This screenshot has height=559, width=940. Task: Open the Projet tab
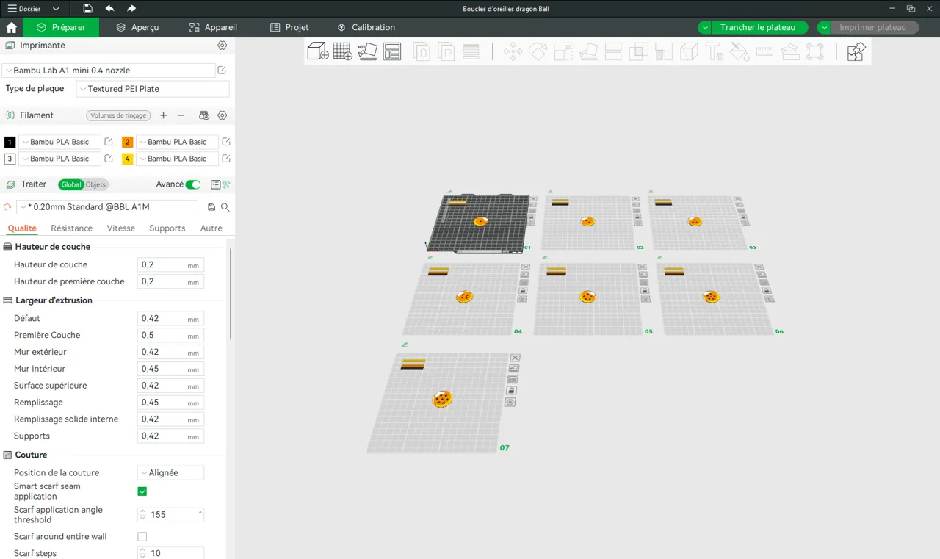pos(289,27)
